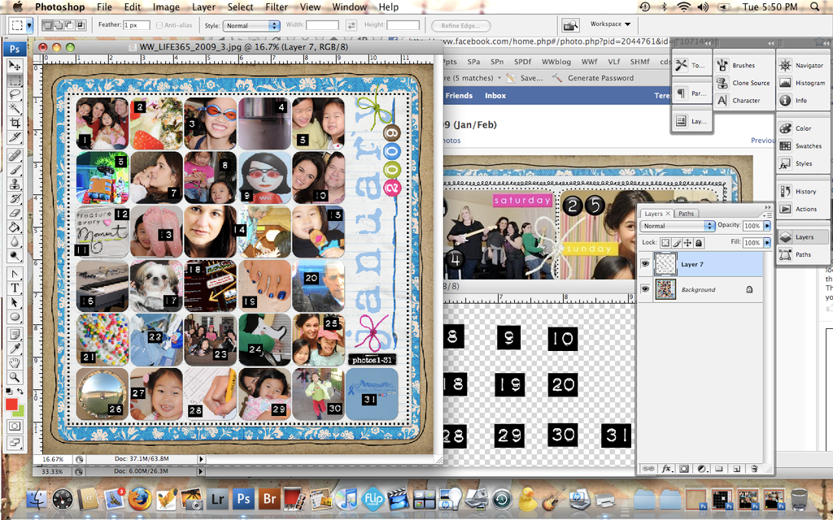Image resolution: width=833 pixels, height=520 pixels.
Task: Switch to the Paths tab
Action: pyautogui.click(x=686, y=214)
